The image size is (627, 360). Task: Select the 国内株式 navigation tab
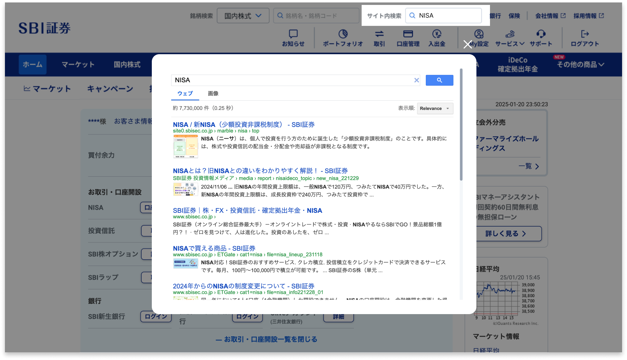[127, 64]
